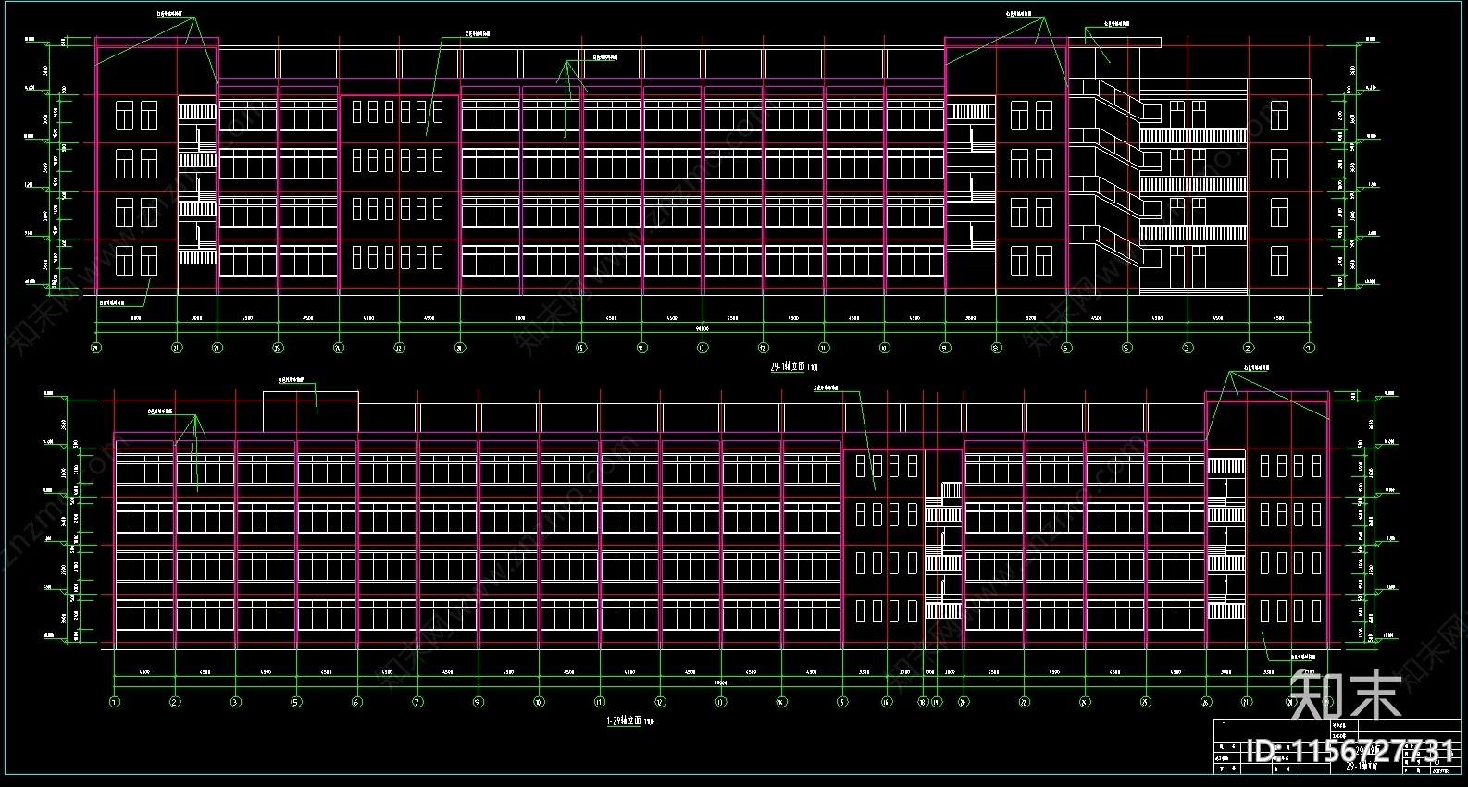Screen dimensions: 1468x787
Task: Pick axis bubble 6 under the lower elevation
Action: [x=357, y=702]
